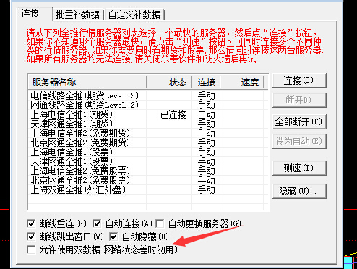Toggle 自动隐藏(H) checkbox
The image size is (357, 269).
(113, 236)
